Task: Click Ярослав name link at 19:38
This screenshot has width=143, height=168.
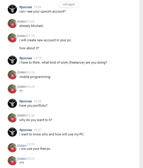Action: 26,101
